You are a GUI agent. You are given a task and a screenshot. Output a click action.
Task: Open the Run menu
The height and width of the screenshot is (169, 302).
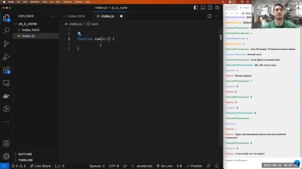click(58, 2)
